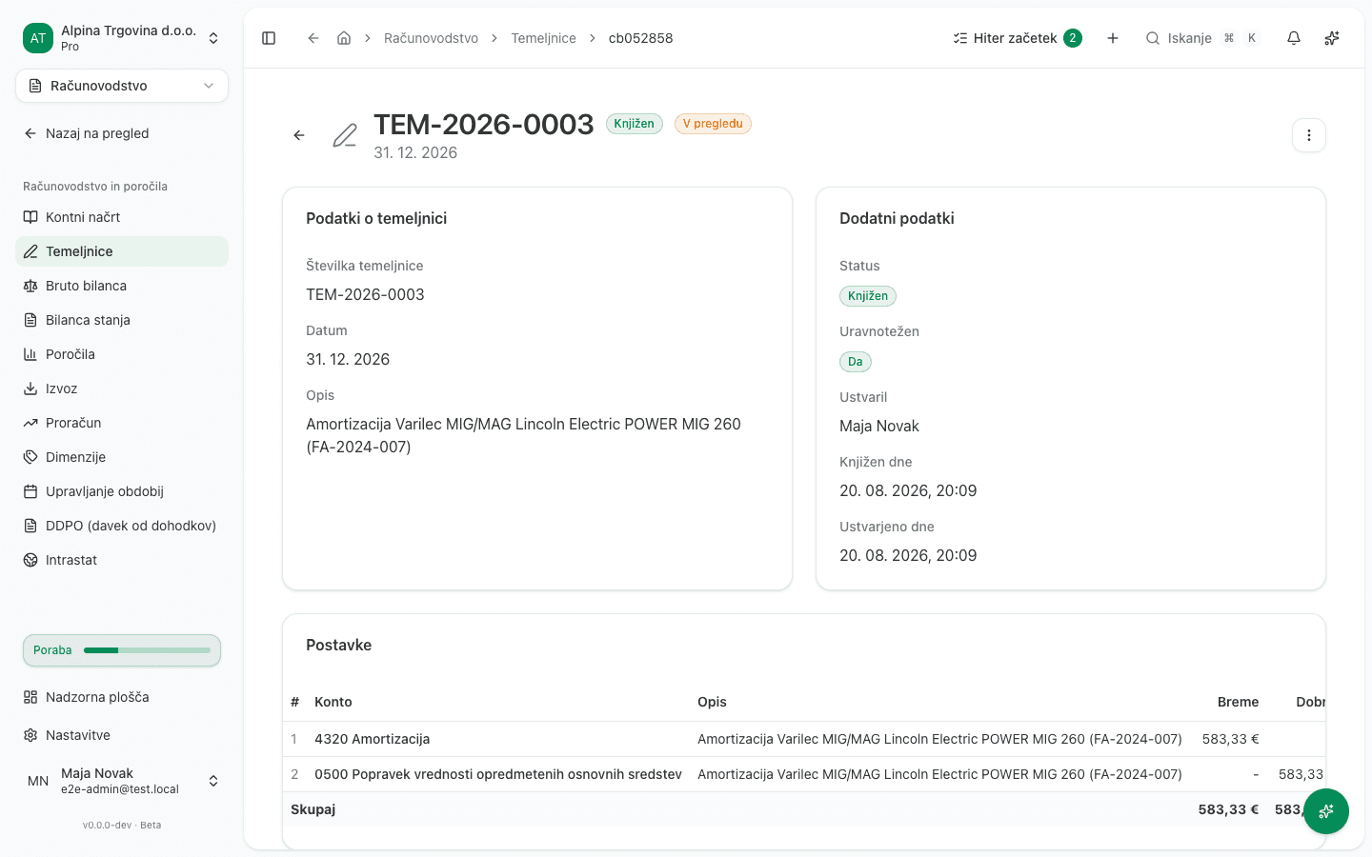Click the Iskanje search field
The image size is (1372, 857).
pyautogui.click(x=1202, y=38)
